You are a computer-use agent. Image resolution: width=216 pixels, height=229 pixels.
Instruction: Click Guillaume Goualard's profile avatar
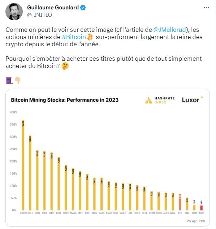pos(14,12)
